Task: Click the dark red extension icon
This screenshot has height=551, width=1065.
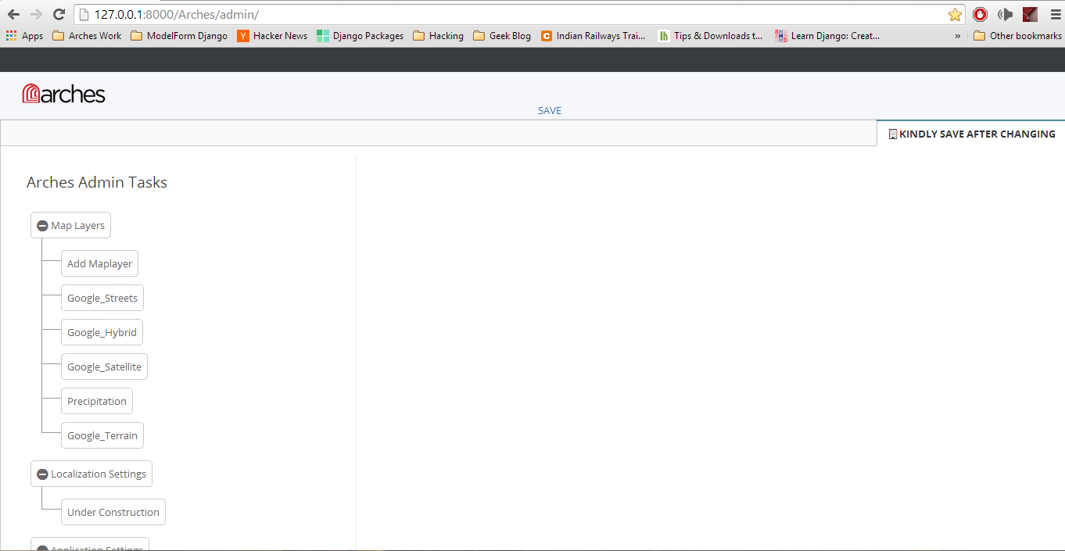Action: [x=1030, y=14]
